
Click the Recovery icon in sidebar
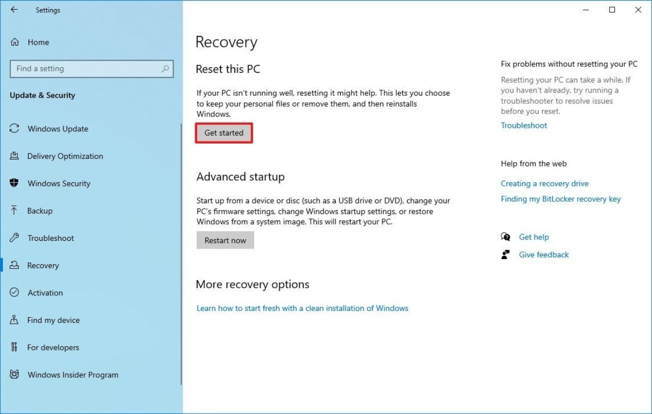14,265
